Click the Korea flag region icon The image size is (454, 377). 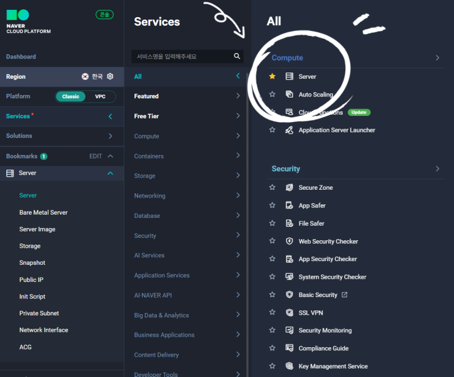(85, 76)
